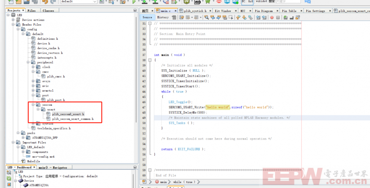This screenshot has height=188, width=370.
Task: Select definitions.h in project tree
Action: [x=47, y=39]
